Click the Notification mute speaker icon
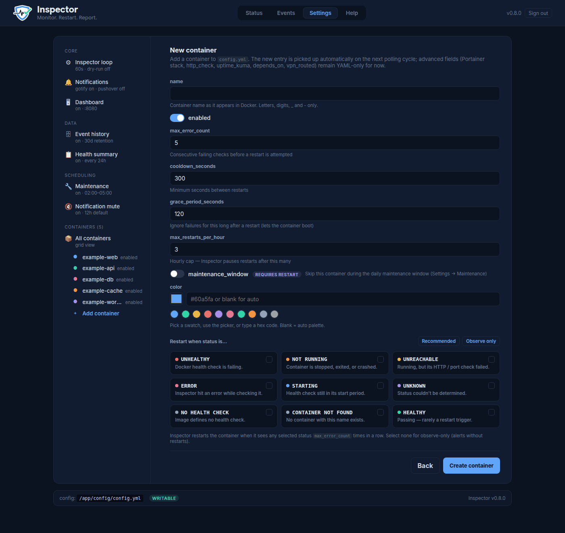The height and width of the screenshot is (533, 565). 68,206
